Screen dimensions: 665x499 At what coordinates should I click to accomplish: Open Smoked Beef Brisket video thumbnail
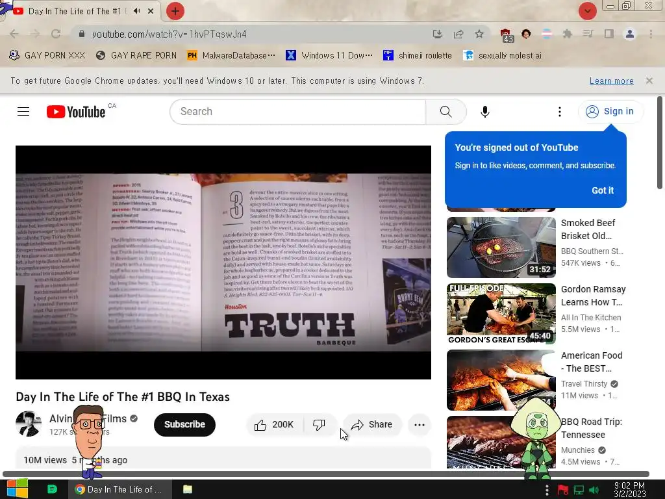[501, 248]
